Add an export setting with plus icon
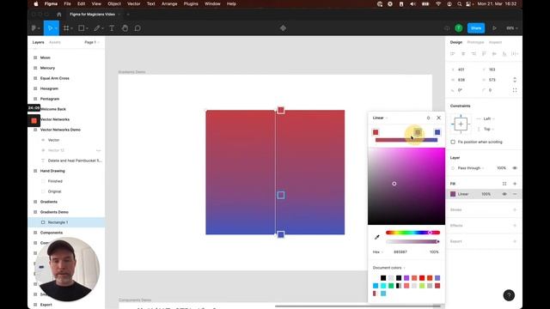 515,241
